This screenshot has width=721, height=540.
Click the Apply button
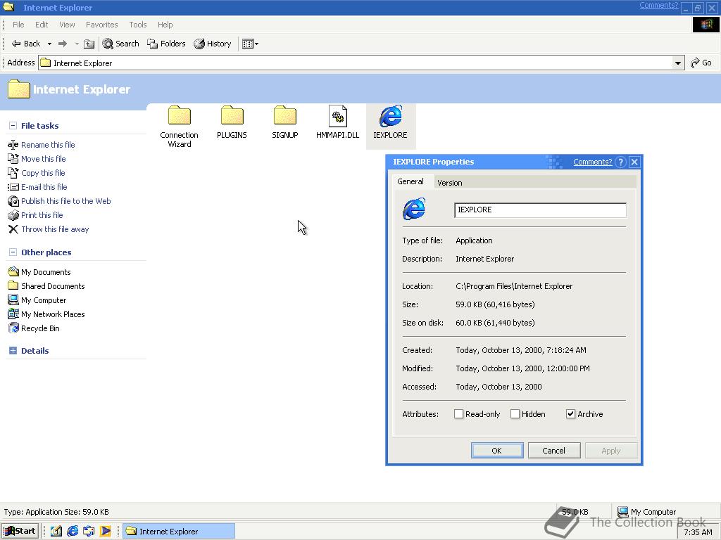point(611,451)
